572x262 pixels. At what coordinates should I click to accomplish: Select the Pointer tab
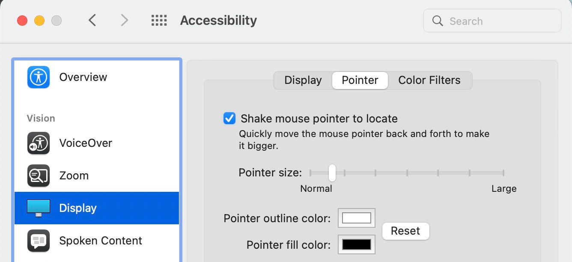click(x=360, y=80)
